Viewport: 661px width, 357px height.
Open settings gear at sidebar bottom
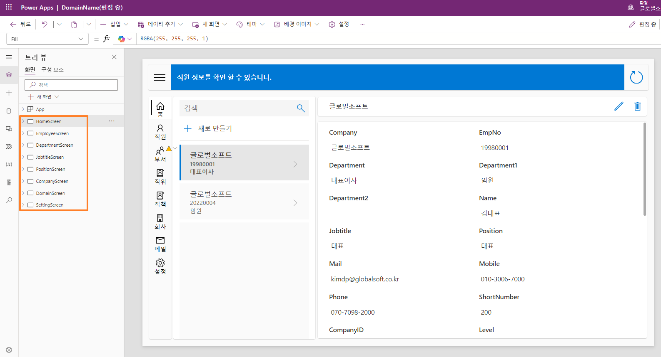(x=9, y=350)
